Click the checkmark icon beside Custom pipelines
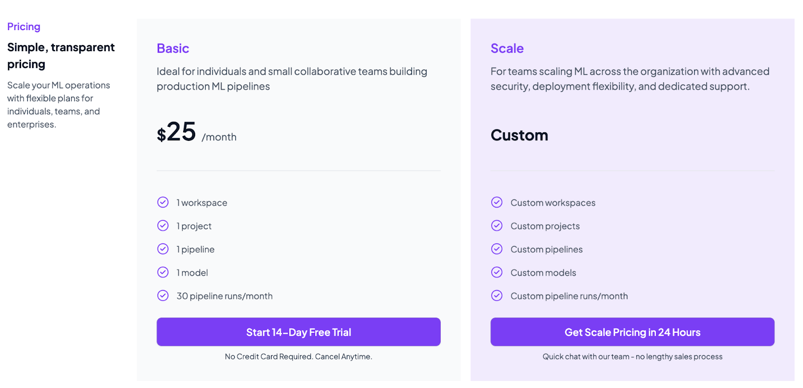The width and height of the screenshot is (803, 388). tap(497, 249)
